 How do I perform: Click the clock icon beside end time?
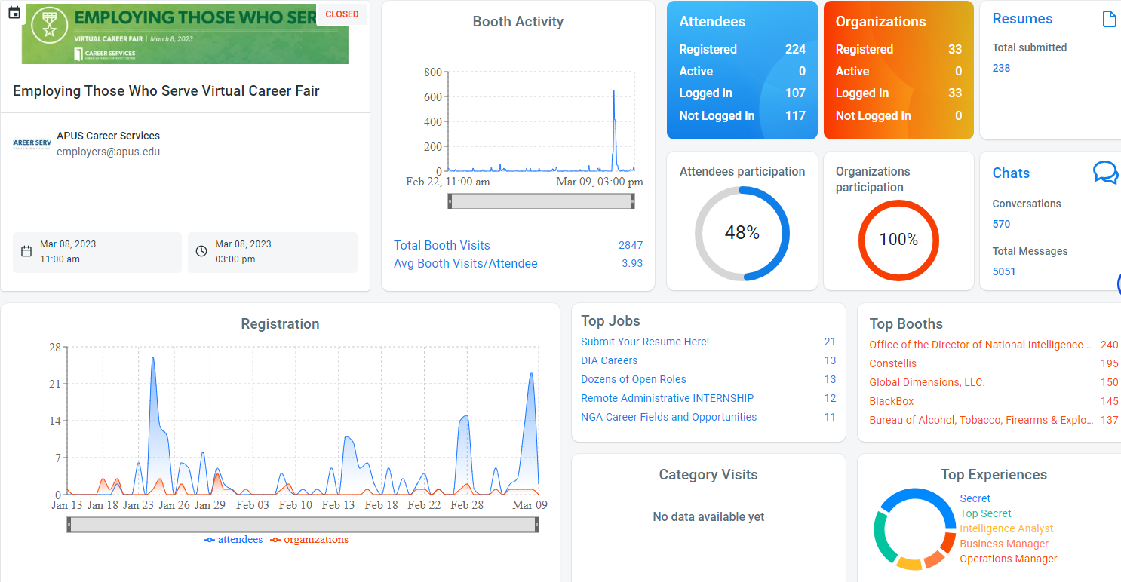pyautogui.click(x=201, y=251)
